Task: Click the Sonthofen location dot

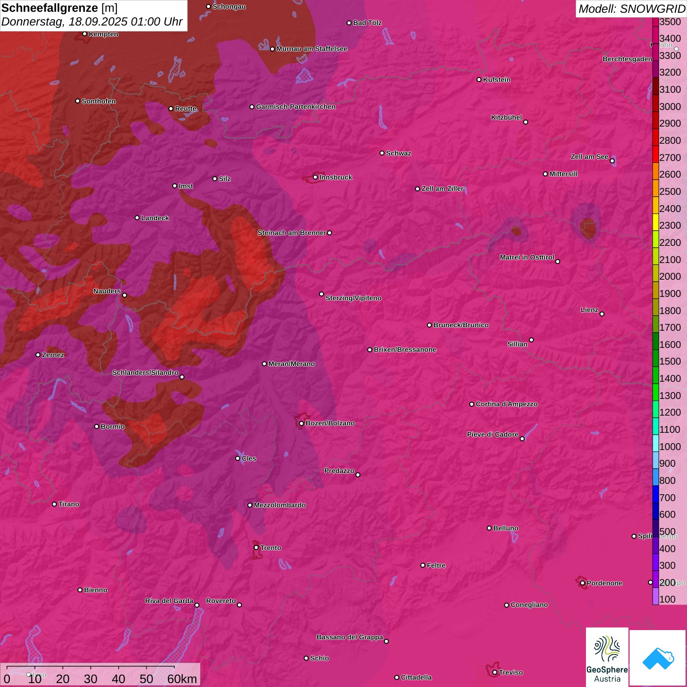Action: click(78, 101)
